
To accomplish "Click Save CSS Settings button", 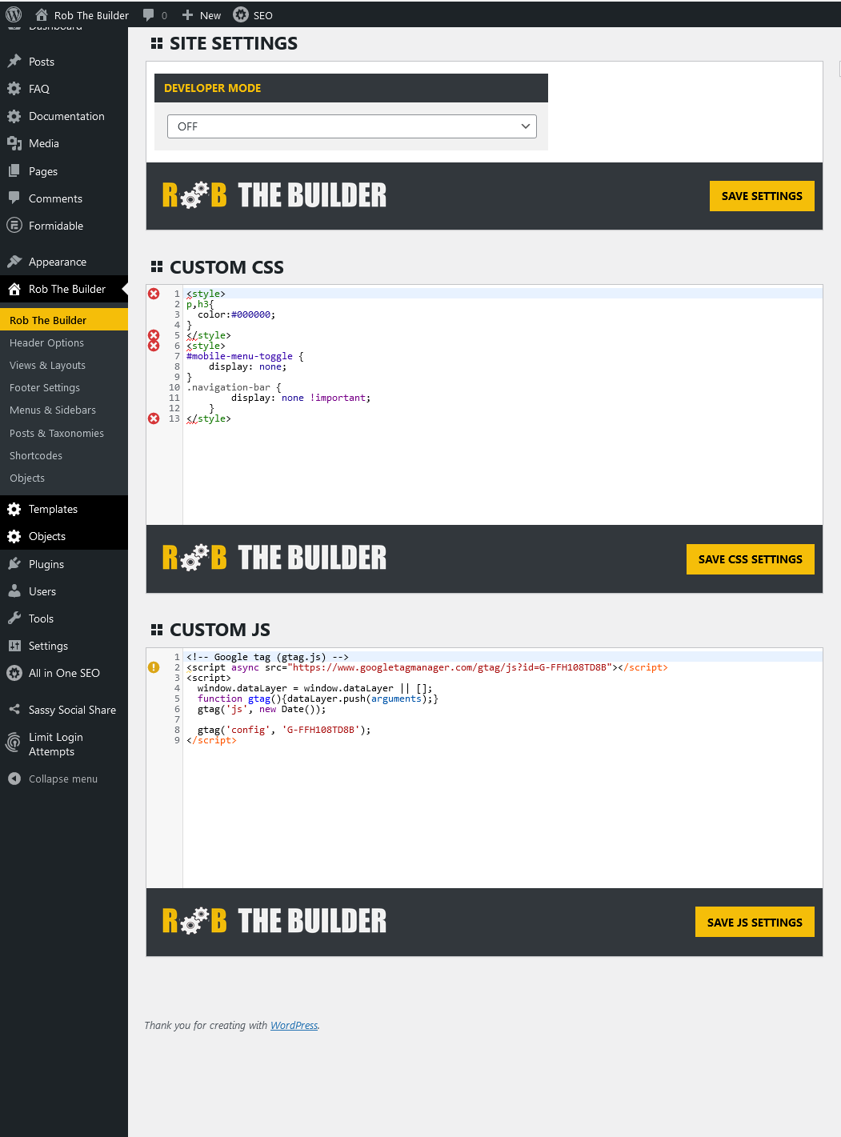I will (751, 559).
